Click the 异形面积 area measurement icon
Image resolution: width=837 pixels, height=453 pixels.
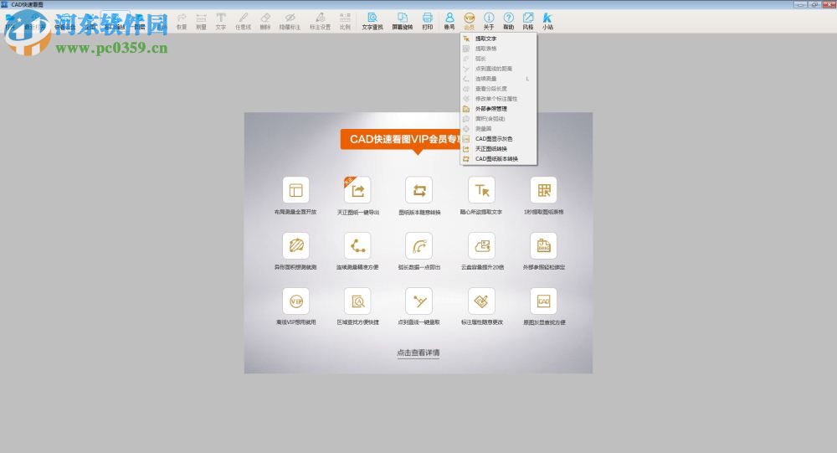295,245
